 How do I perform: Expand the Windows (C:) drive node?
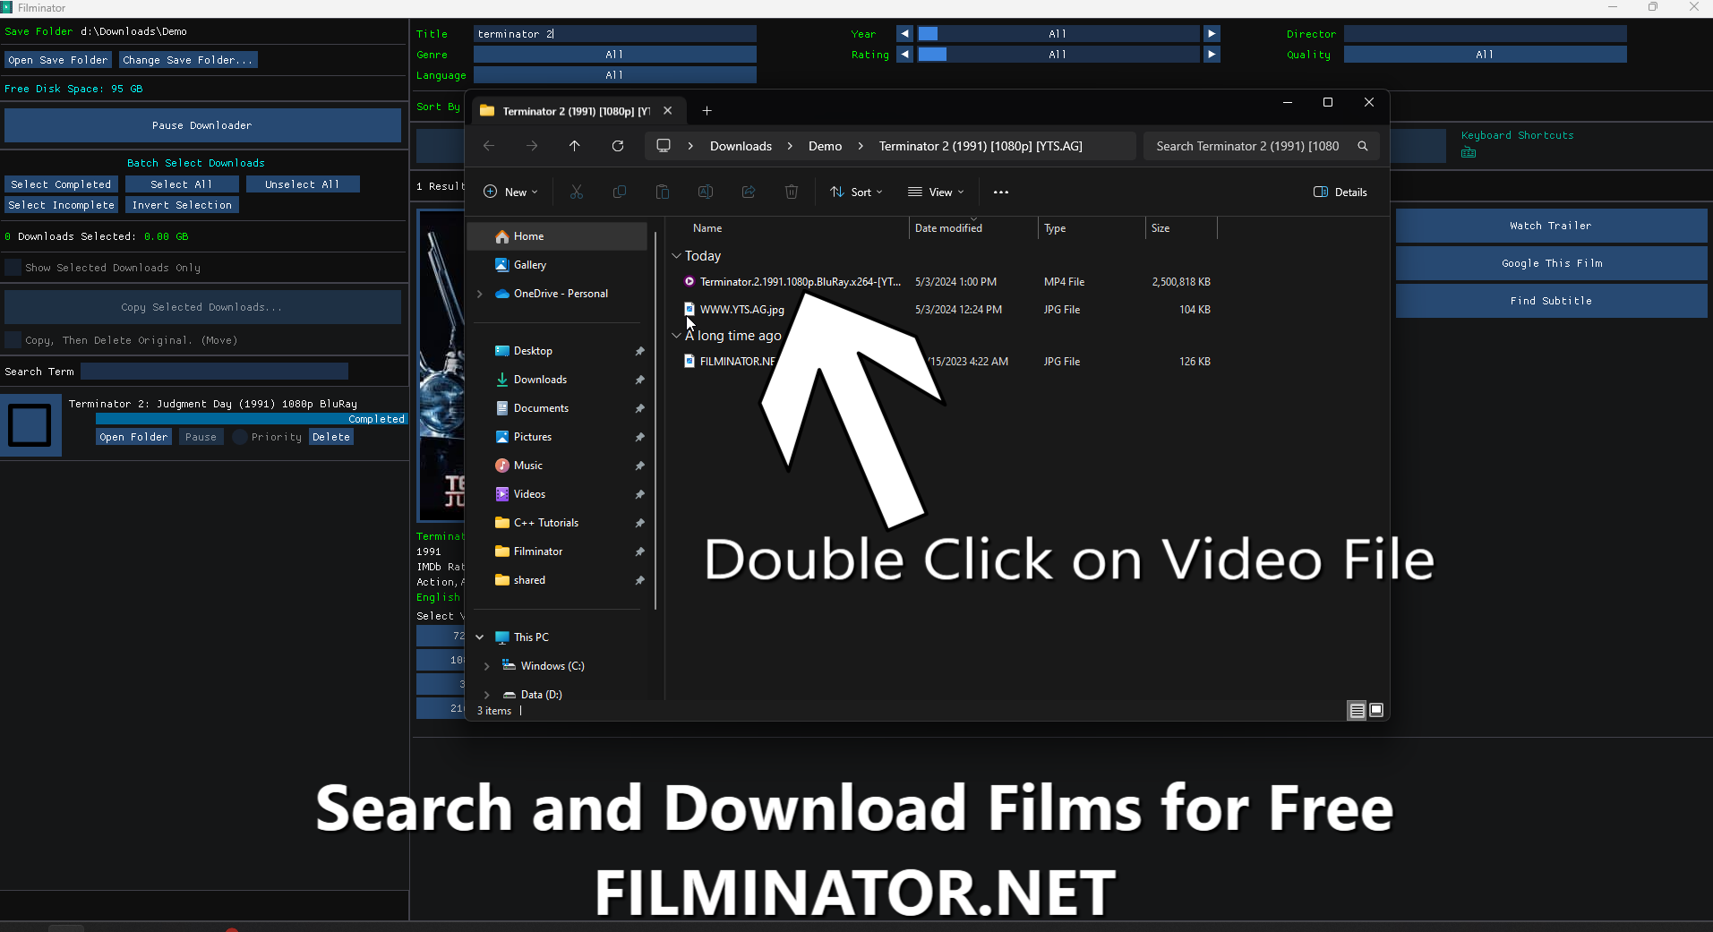click(487, 666)
